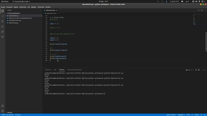Image resolution: width=207 pixels, height=116 pixels.
Task: Close the terminal panel
Action: pyautogui.click(x=204, y=70)
